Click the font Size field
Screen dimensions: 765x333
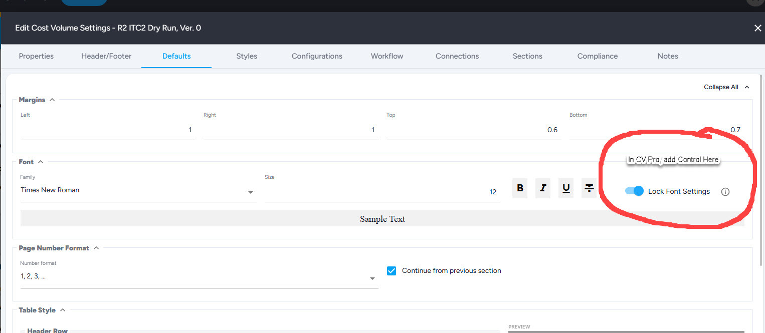click(382, 192)
